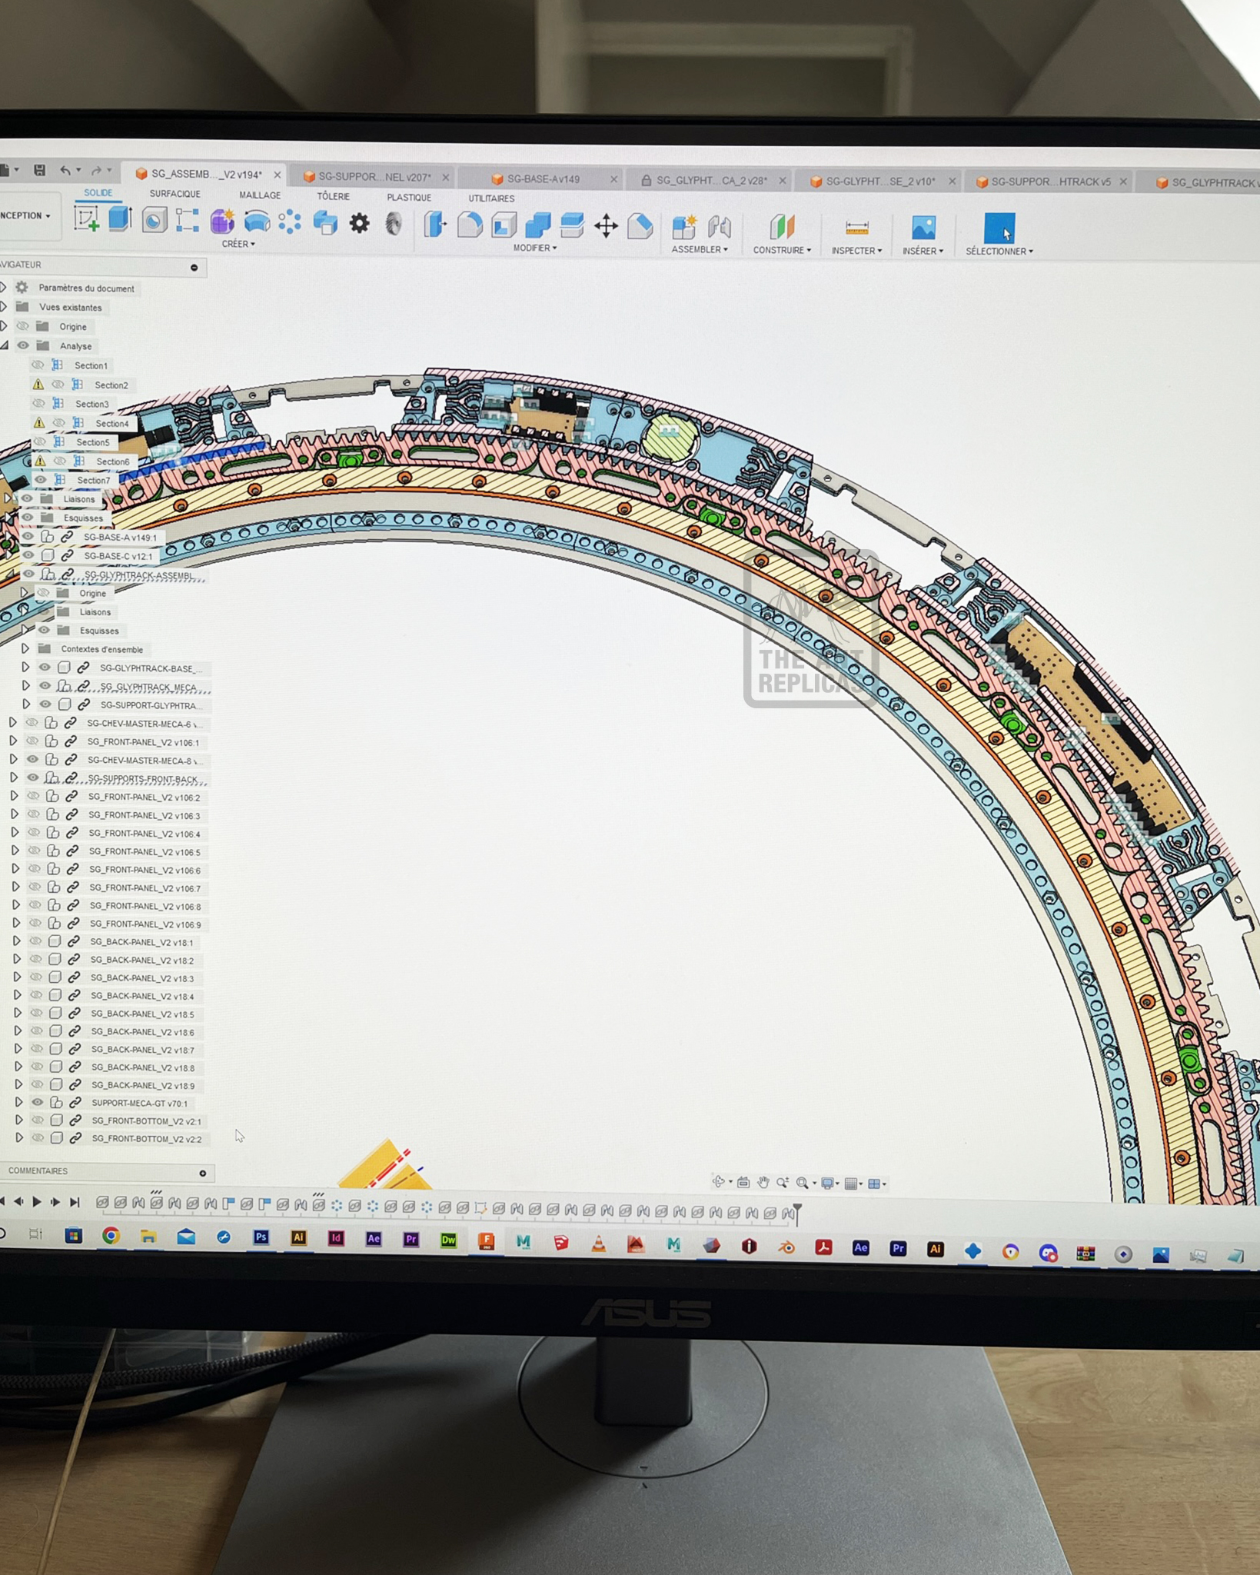Close the SG-SUPPOR...NEL v207 tab
Screen dimensions: 1260x1575
tap(445, 177)
